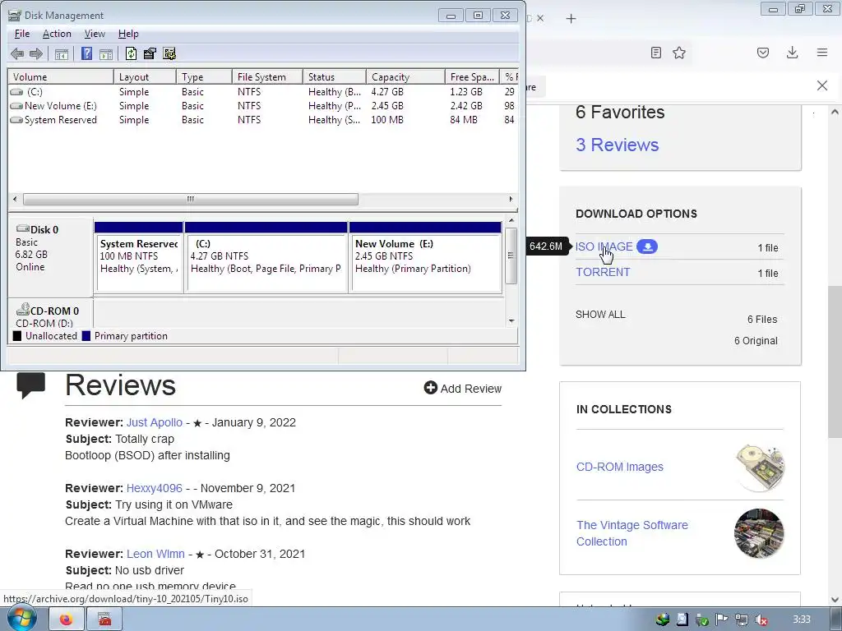The width and height of the screenshot is (842, 631).
Task: Open reviewer Hexxy4096's profile
Action: point(155,488)
